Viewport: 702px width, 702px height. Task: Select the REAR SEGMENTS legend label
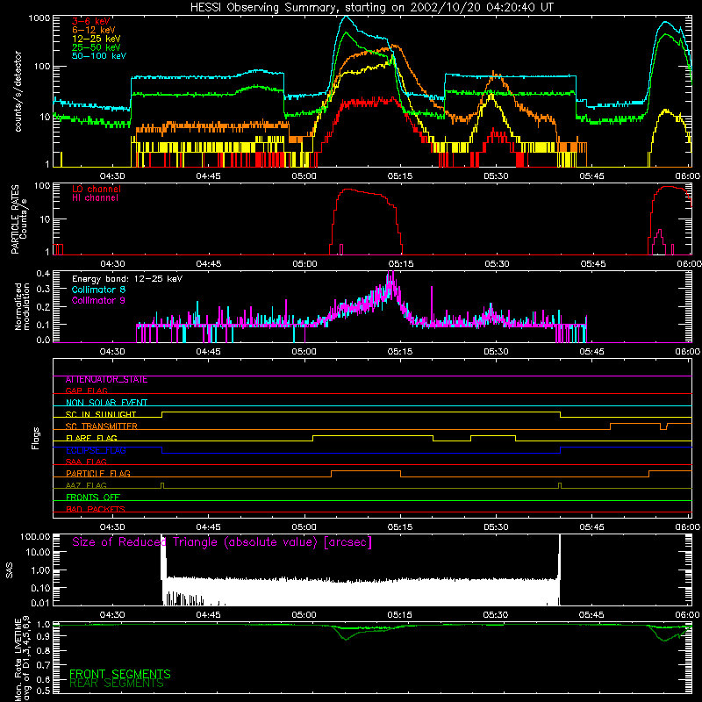(117, 684)
